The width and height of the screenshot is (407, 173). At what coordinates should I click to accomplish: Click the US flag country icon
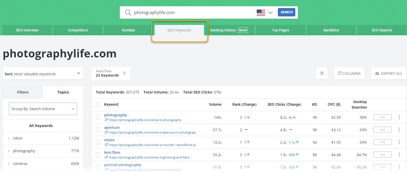[261, 12]
